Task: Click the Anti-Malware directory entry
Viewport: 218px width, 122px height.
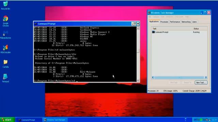Action: pyautogui.click(x=88, y=72)
